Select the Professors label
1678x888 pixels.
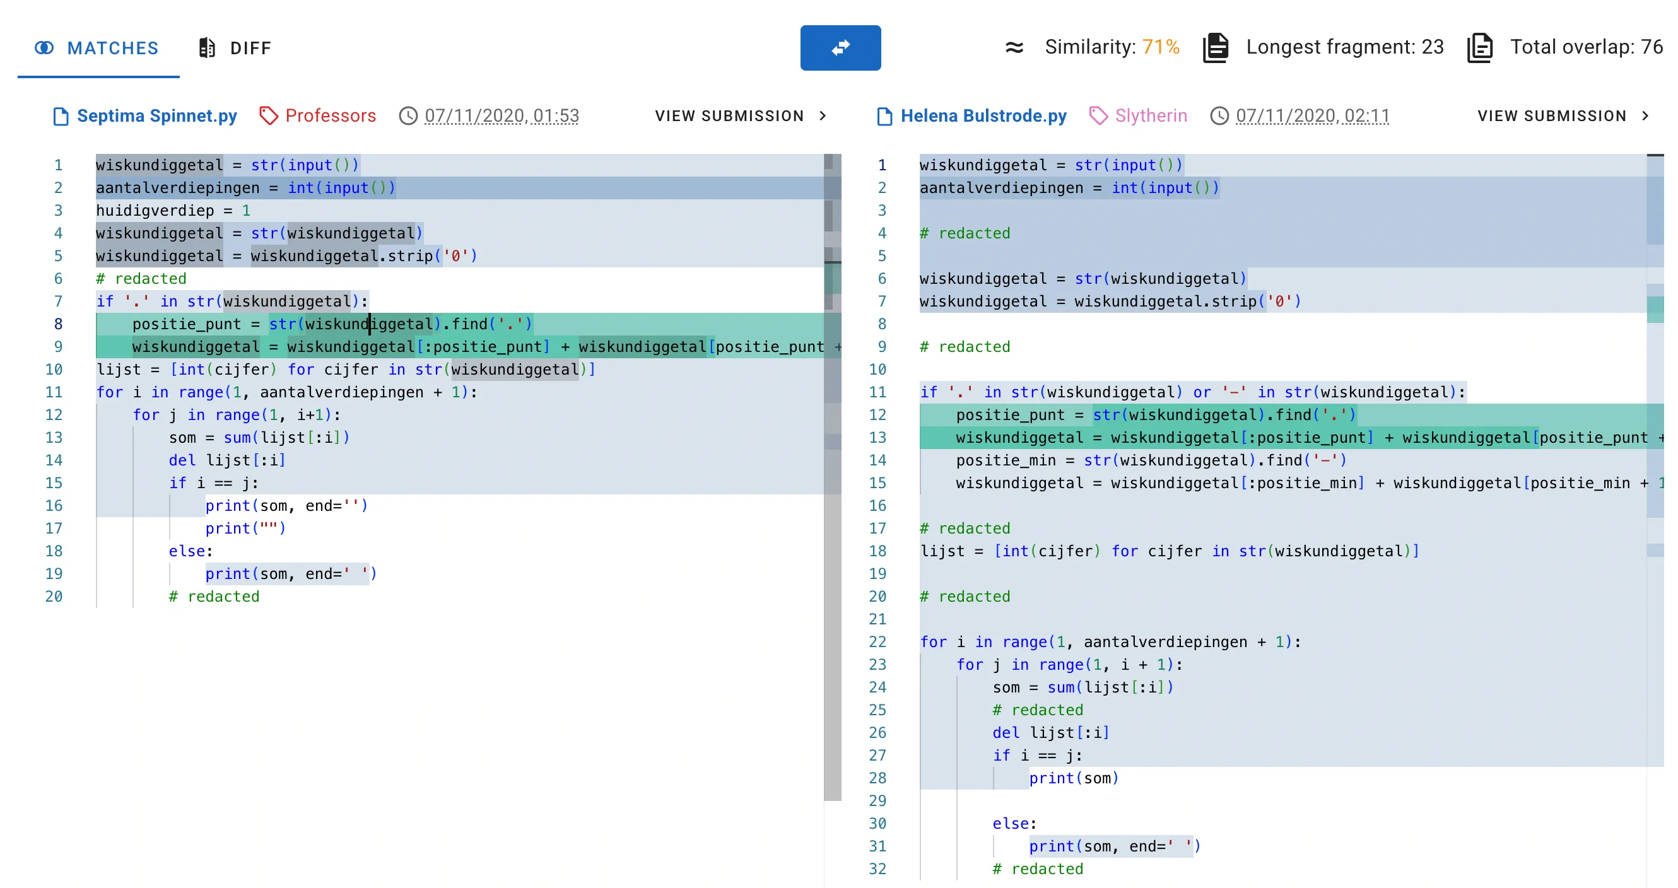point(331,116)
